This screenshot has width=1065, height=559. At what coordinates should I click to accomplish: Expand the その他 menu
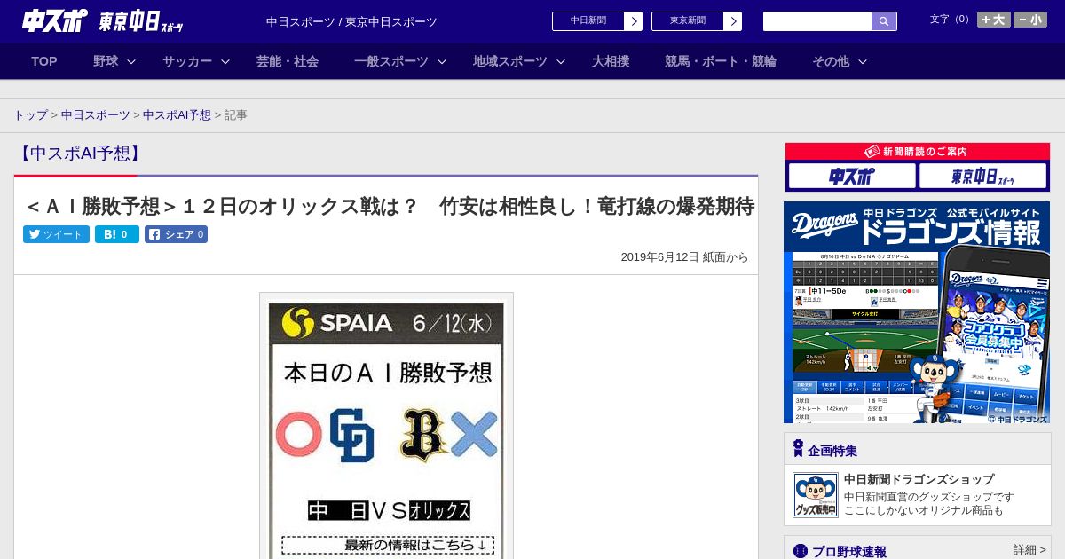[x=840, y=61]
